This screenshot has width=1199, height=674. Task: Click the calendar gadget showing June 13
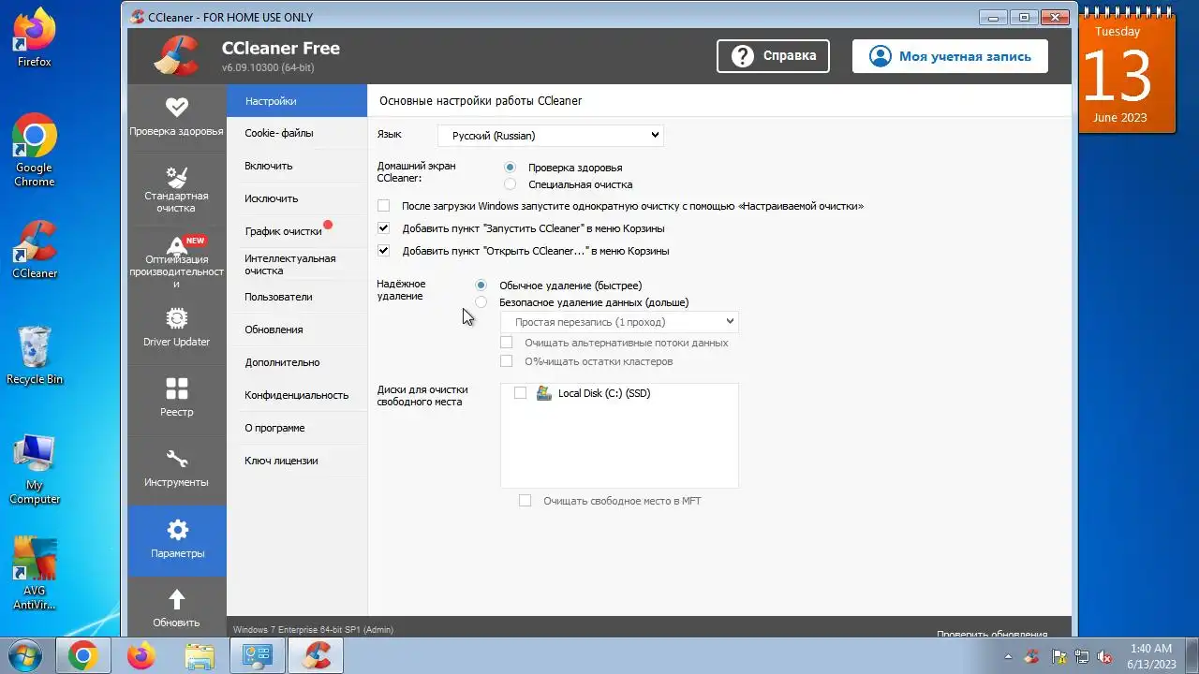pyautogui.click(x=1127, y=72)
